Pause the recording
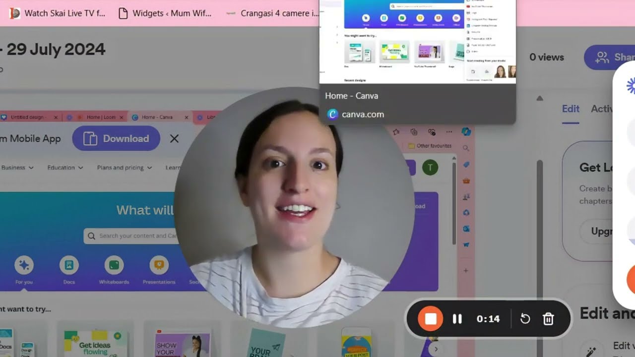 point(457,319)
